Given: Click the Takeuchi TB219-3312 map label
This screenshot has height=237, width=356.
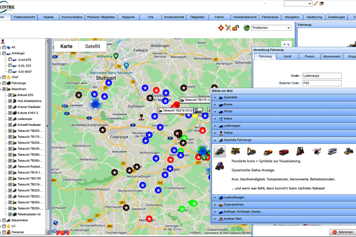Looking at the screenshot, I should (180, 111).
